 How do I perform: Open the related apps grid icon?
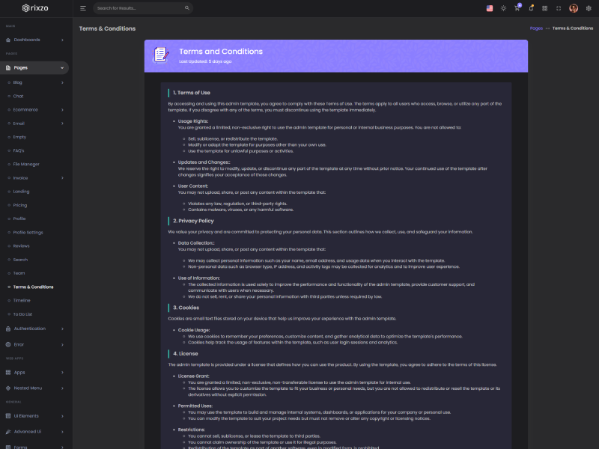coord(545,8)
